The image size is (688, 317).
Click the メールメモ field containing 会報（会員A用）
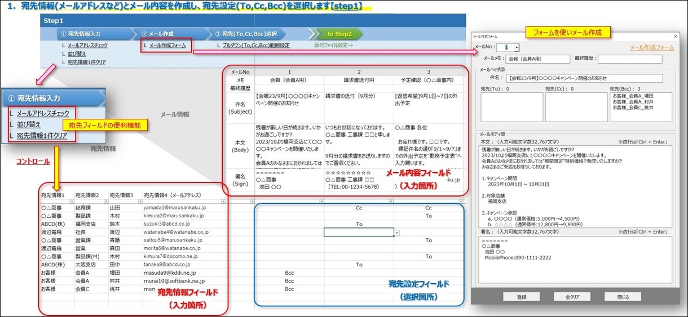coord(537,59)
